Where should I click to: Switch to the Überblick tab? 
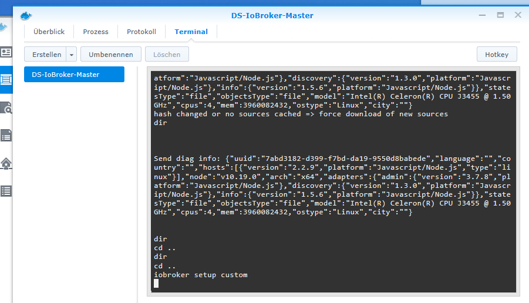[x=49, y=32]
